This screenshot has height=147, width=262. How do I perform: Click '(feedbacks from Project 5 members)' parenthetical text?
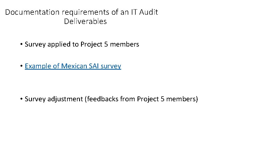[x=141, y=99]
